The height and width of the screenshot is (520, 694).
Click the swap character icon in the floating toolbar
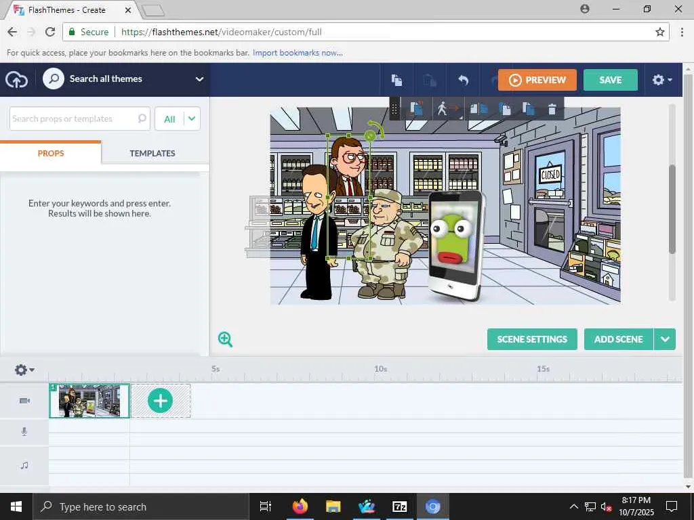tap(416, 108)
